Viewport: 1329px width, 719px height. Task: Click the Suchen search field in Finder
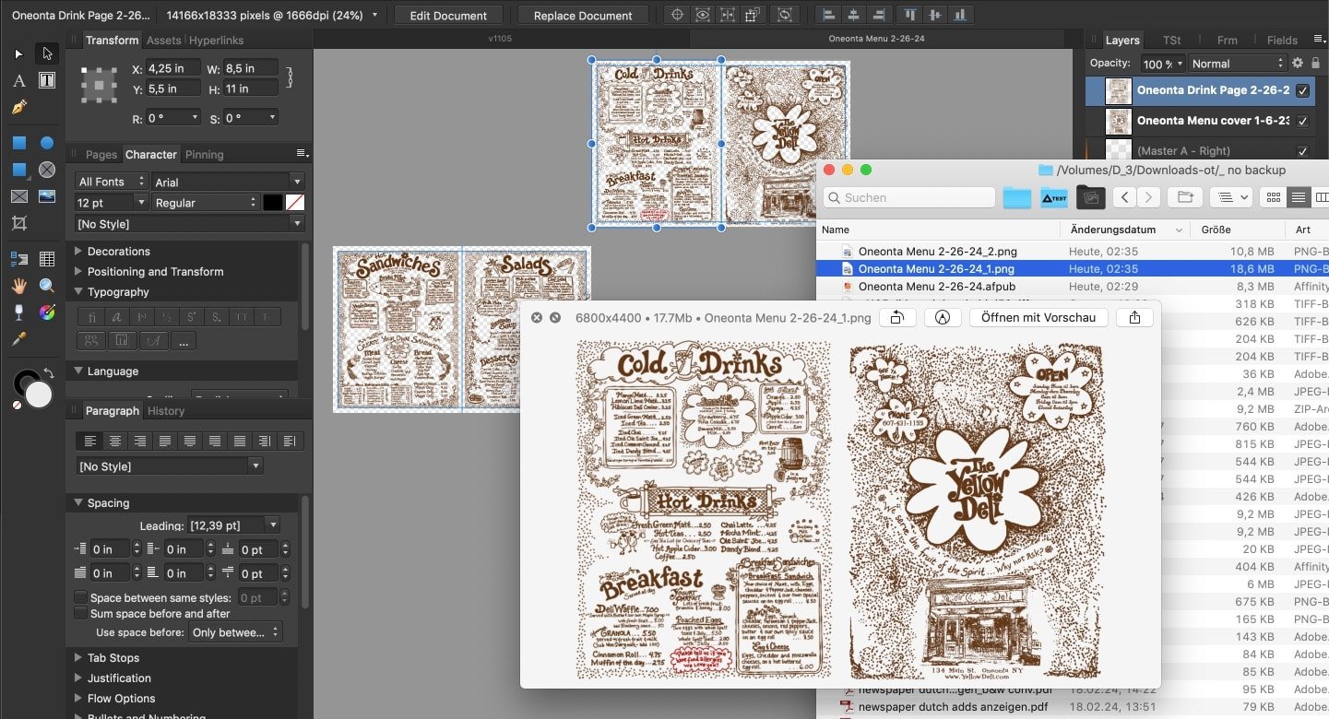coord(908,197)
